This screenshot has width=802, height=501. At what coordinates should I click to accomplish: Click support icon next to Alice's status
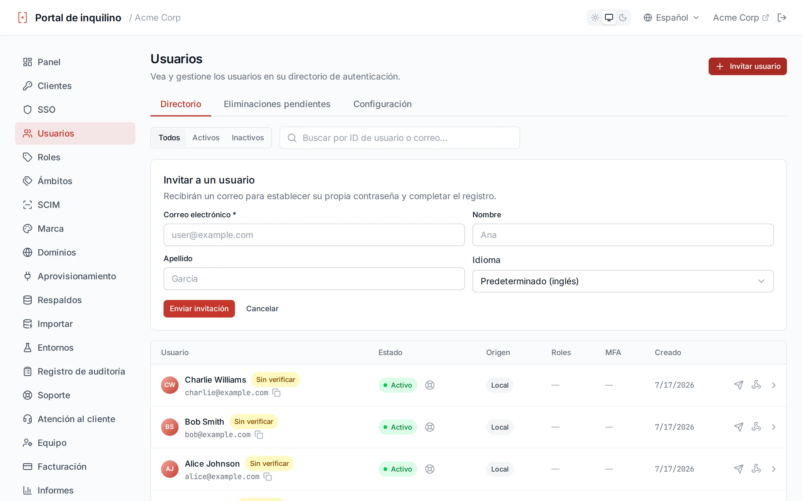coord(430,469)
